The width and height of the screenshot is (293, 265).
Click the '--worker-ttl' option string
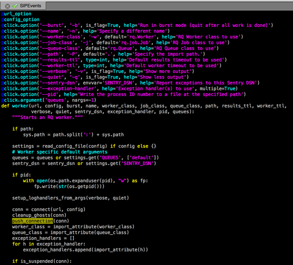pyautogui.click(x=59, y=66)
